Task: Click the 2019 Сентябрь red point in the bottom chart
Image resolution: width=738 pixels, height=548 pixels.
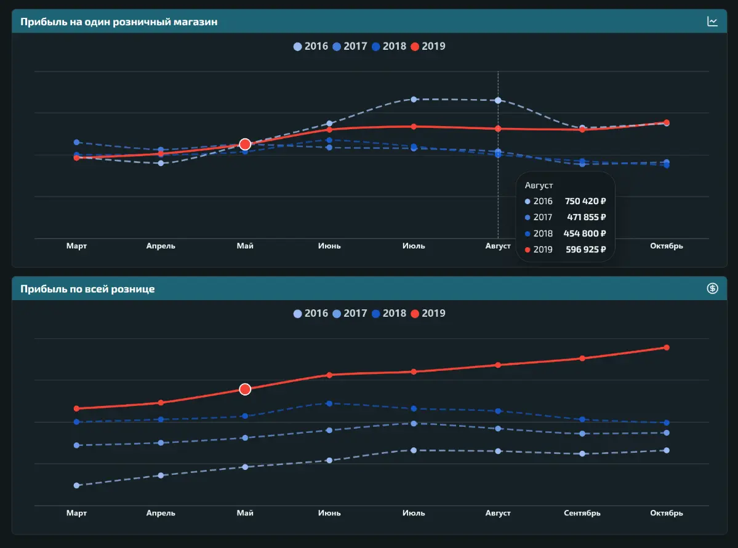Action: tap(582, 359)
